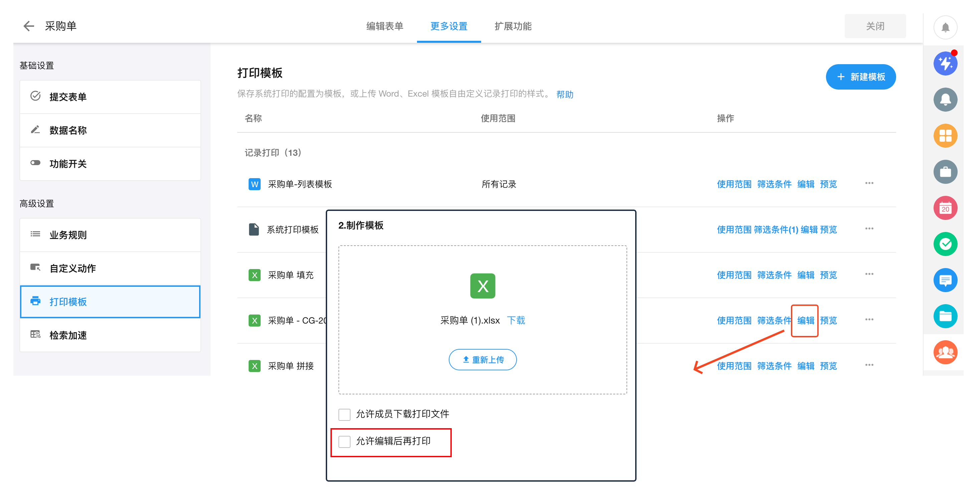Click the 下载 link next to 采购单 (1).xlsx
This screenshot has height=495, width=977.
click(x=516, y=321)
